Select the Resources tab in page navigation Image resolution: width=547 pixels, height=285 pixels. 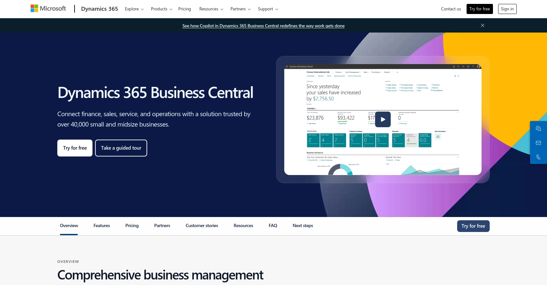click(243, 226)
